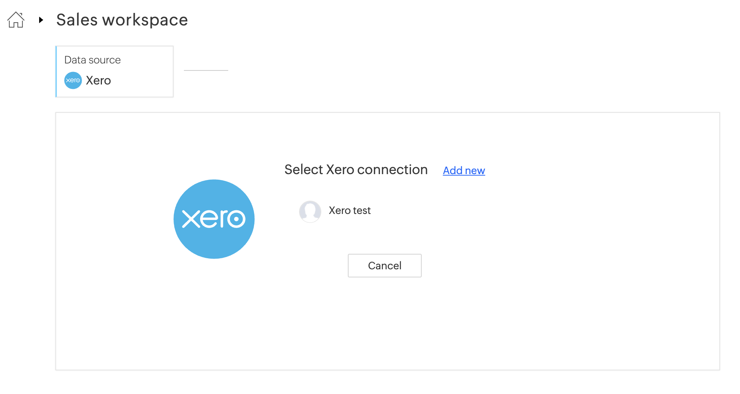Go to the home page icon
740x394 pixels.
tap(16, 20)
